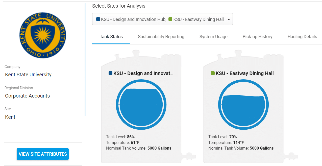
Task: Click green square beside Eastway Dining Hall tank title
Action: (x=213, y=73)
